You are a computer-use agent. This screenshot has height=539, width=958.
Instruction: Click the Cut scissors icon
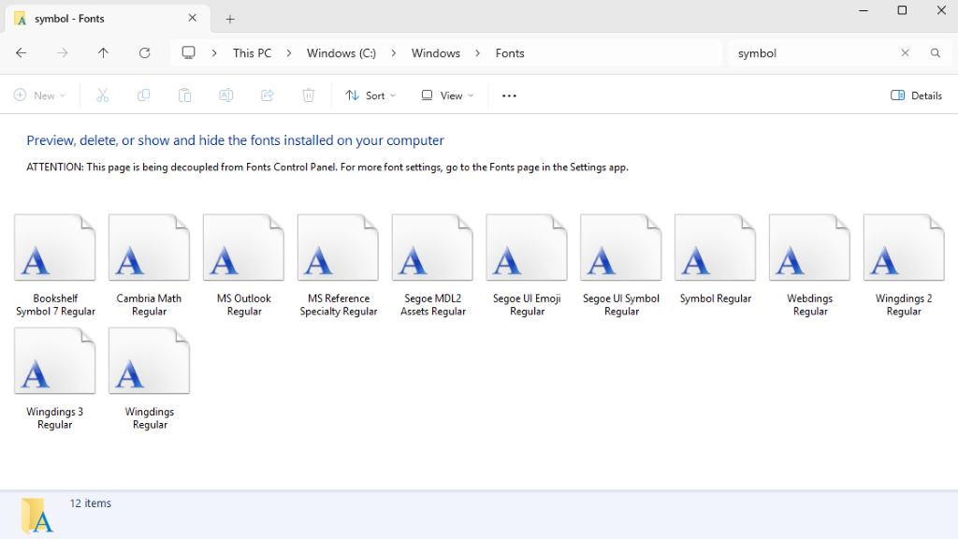click(103, 95)
